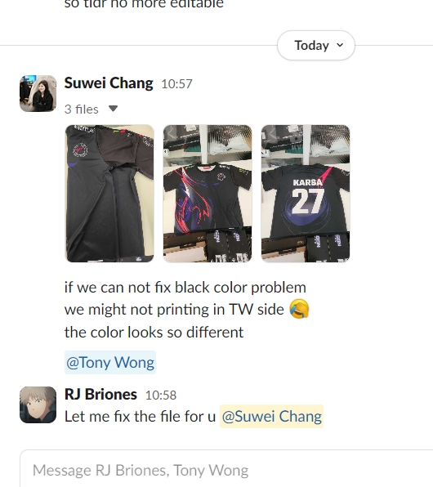Open the Today date jump dropdown

click(316, 45)
